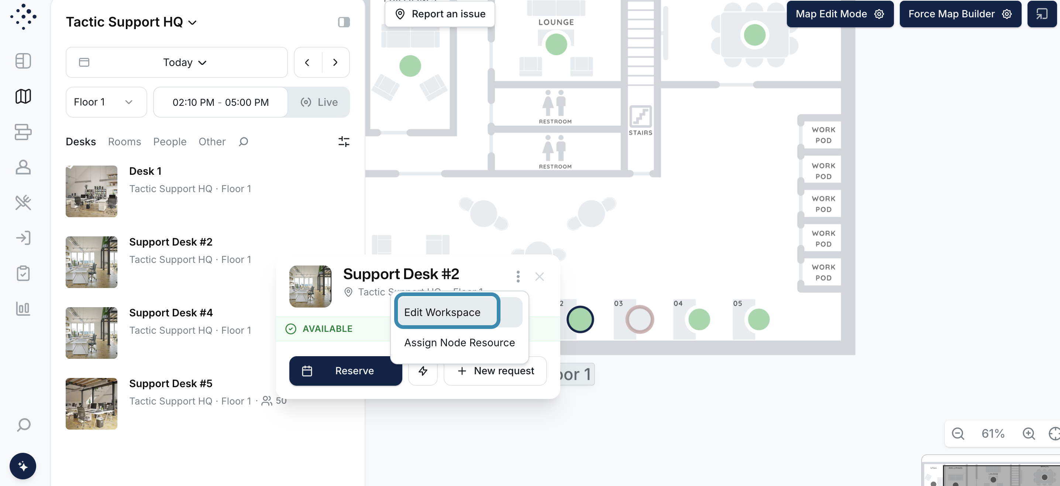Open the Floor 1 selector dropdown
Viewport: 1060px width, 486px height.
coord(106,102)
